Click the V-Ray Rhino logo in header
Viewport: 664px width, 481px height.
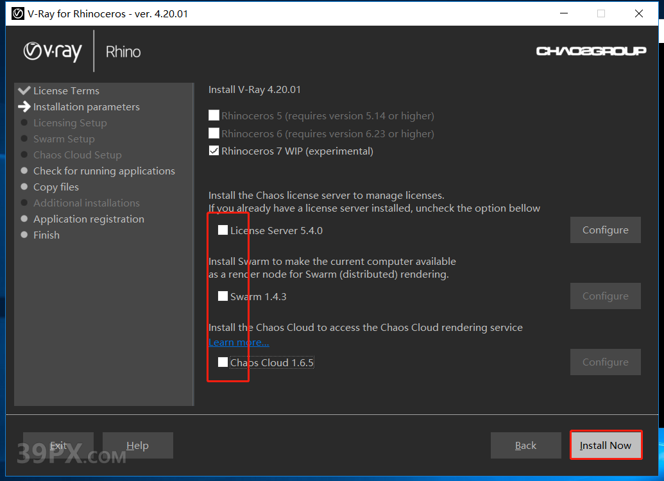[x=81, y=51]
